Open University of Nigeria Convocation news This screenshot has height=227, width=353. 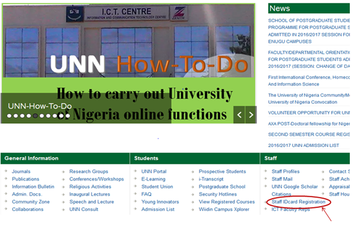(309, 99)
